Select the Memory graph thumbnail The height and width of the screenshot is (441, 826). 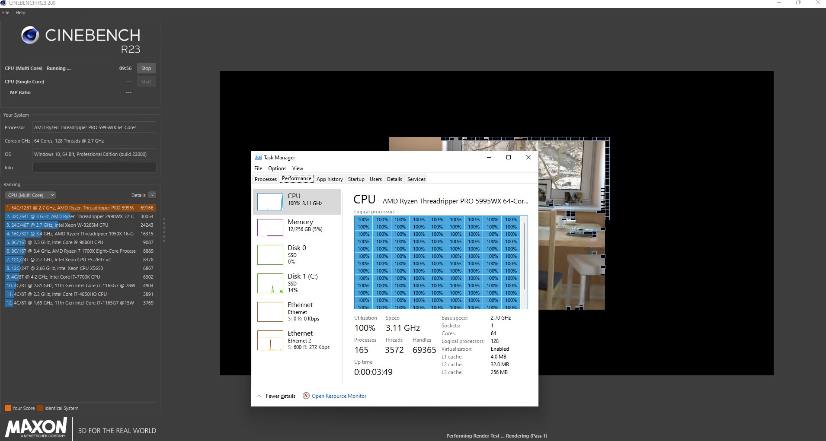click(270, 228)
